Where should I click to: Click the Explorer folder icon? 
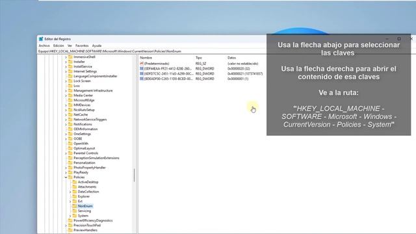pos(75,196)
